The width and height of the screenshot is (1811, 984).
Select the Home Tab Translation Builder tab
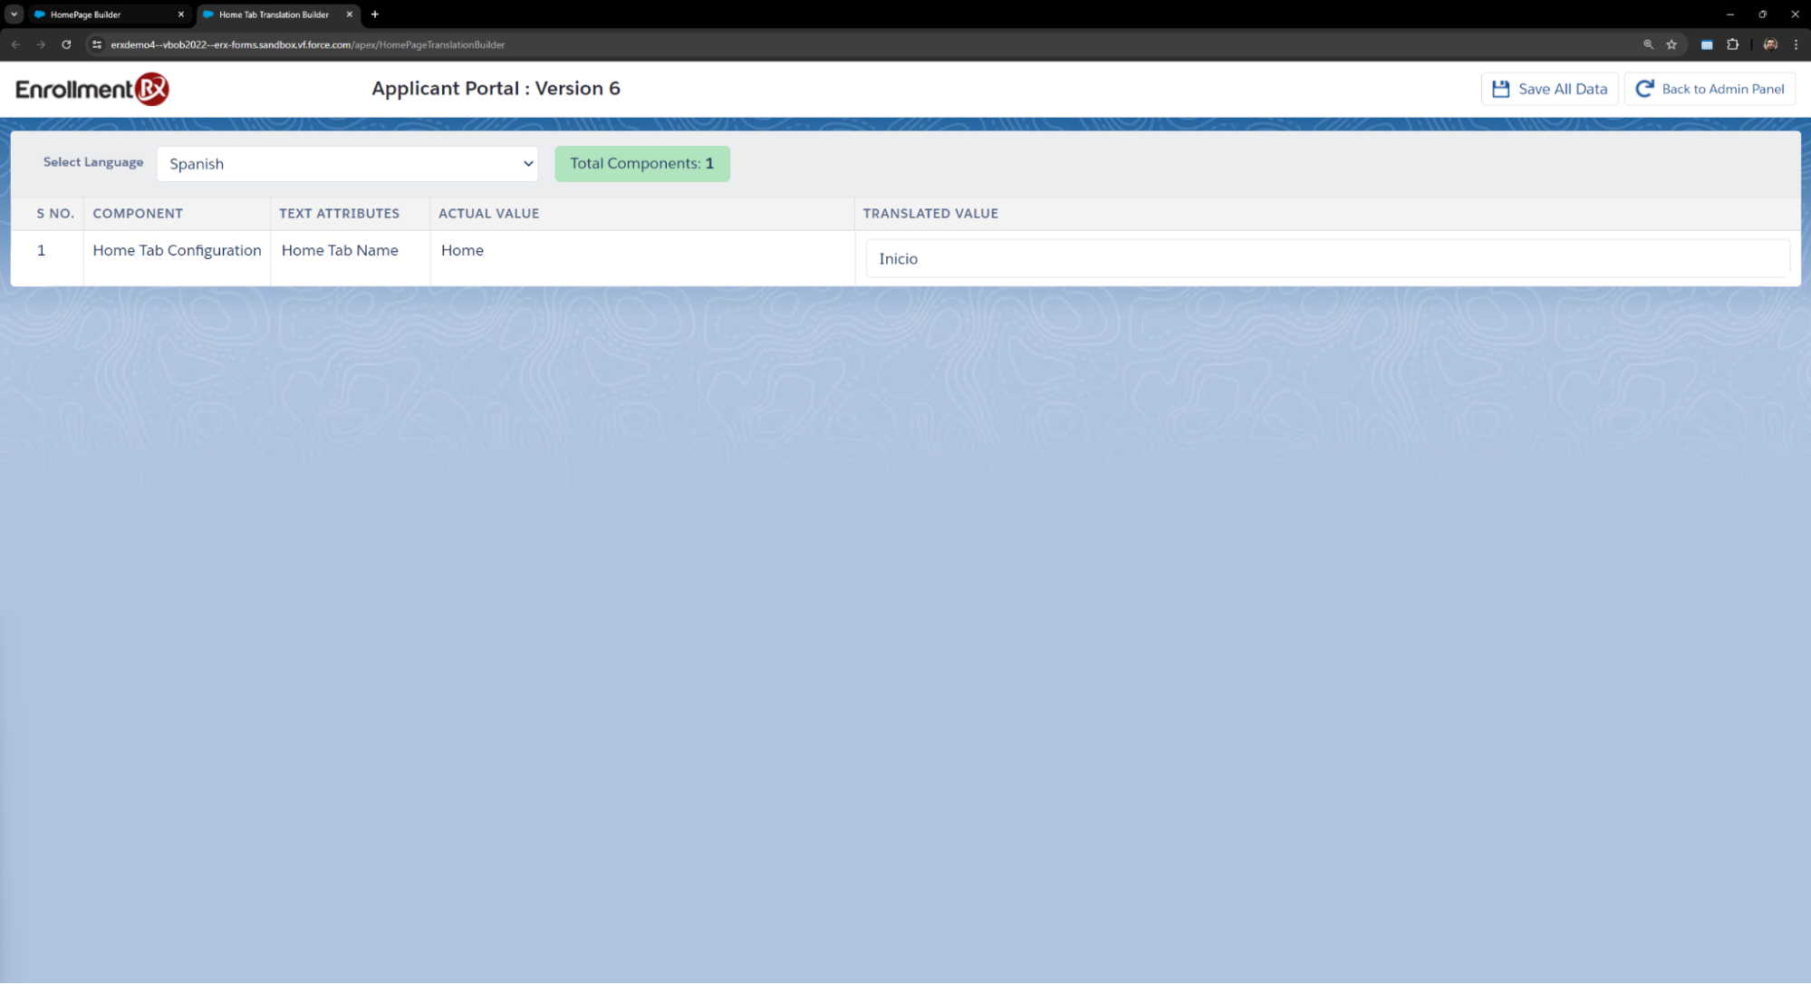click(272, 14)
